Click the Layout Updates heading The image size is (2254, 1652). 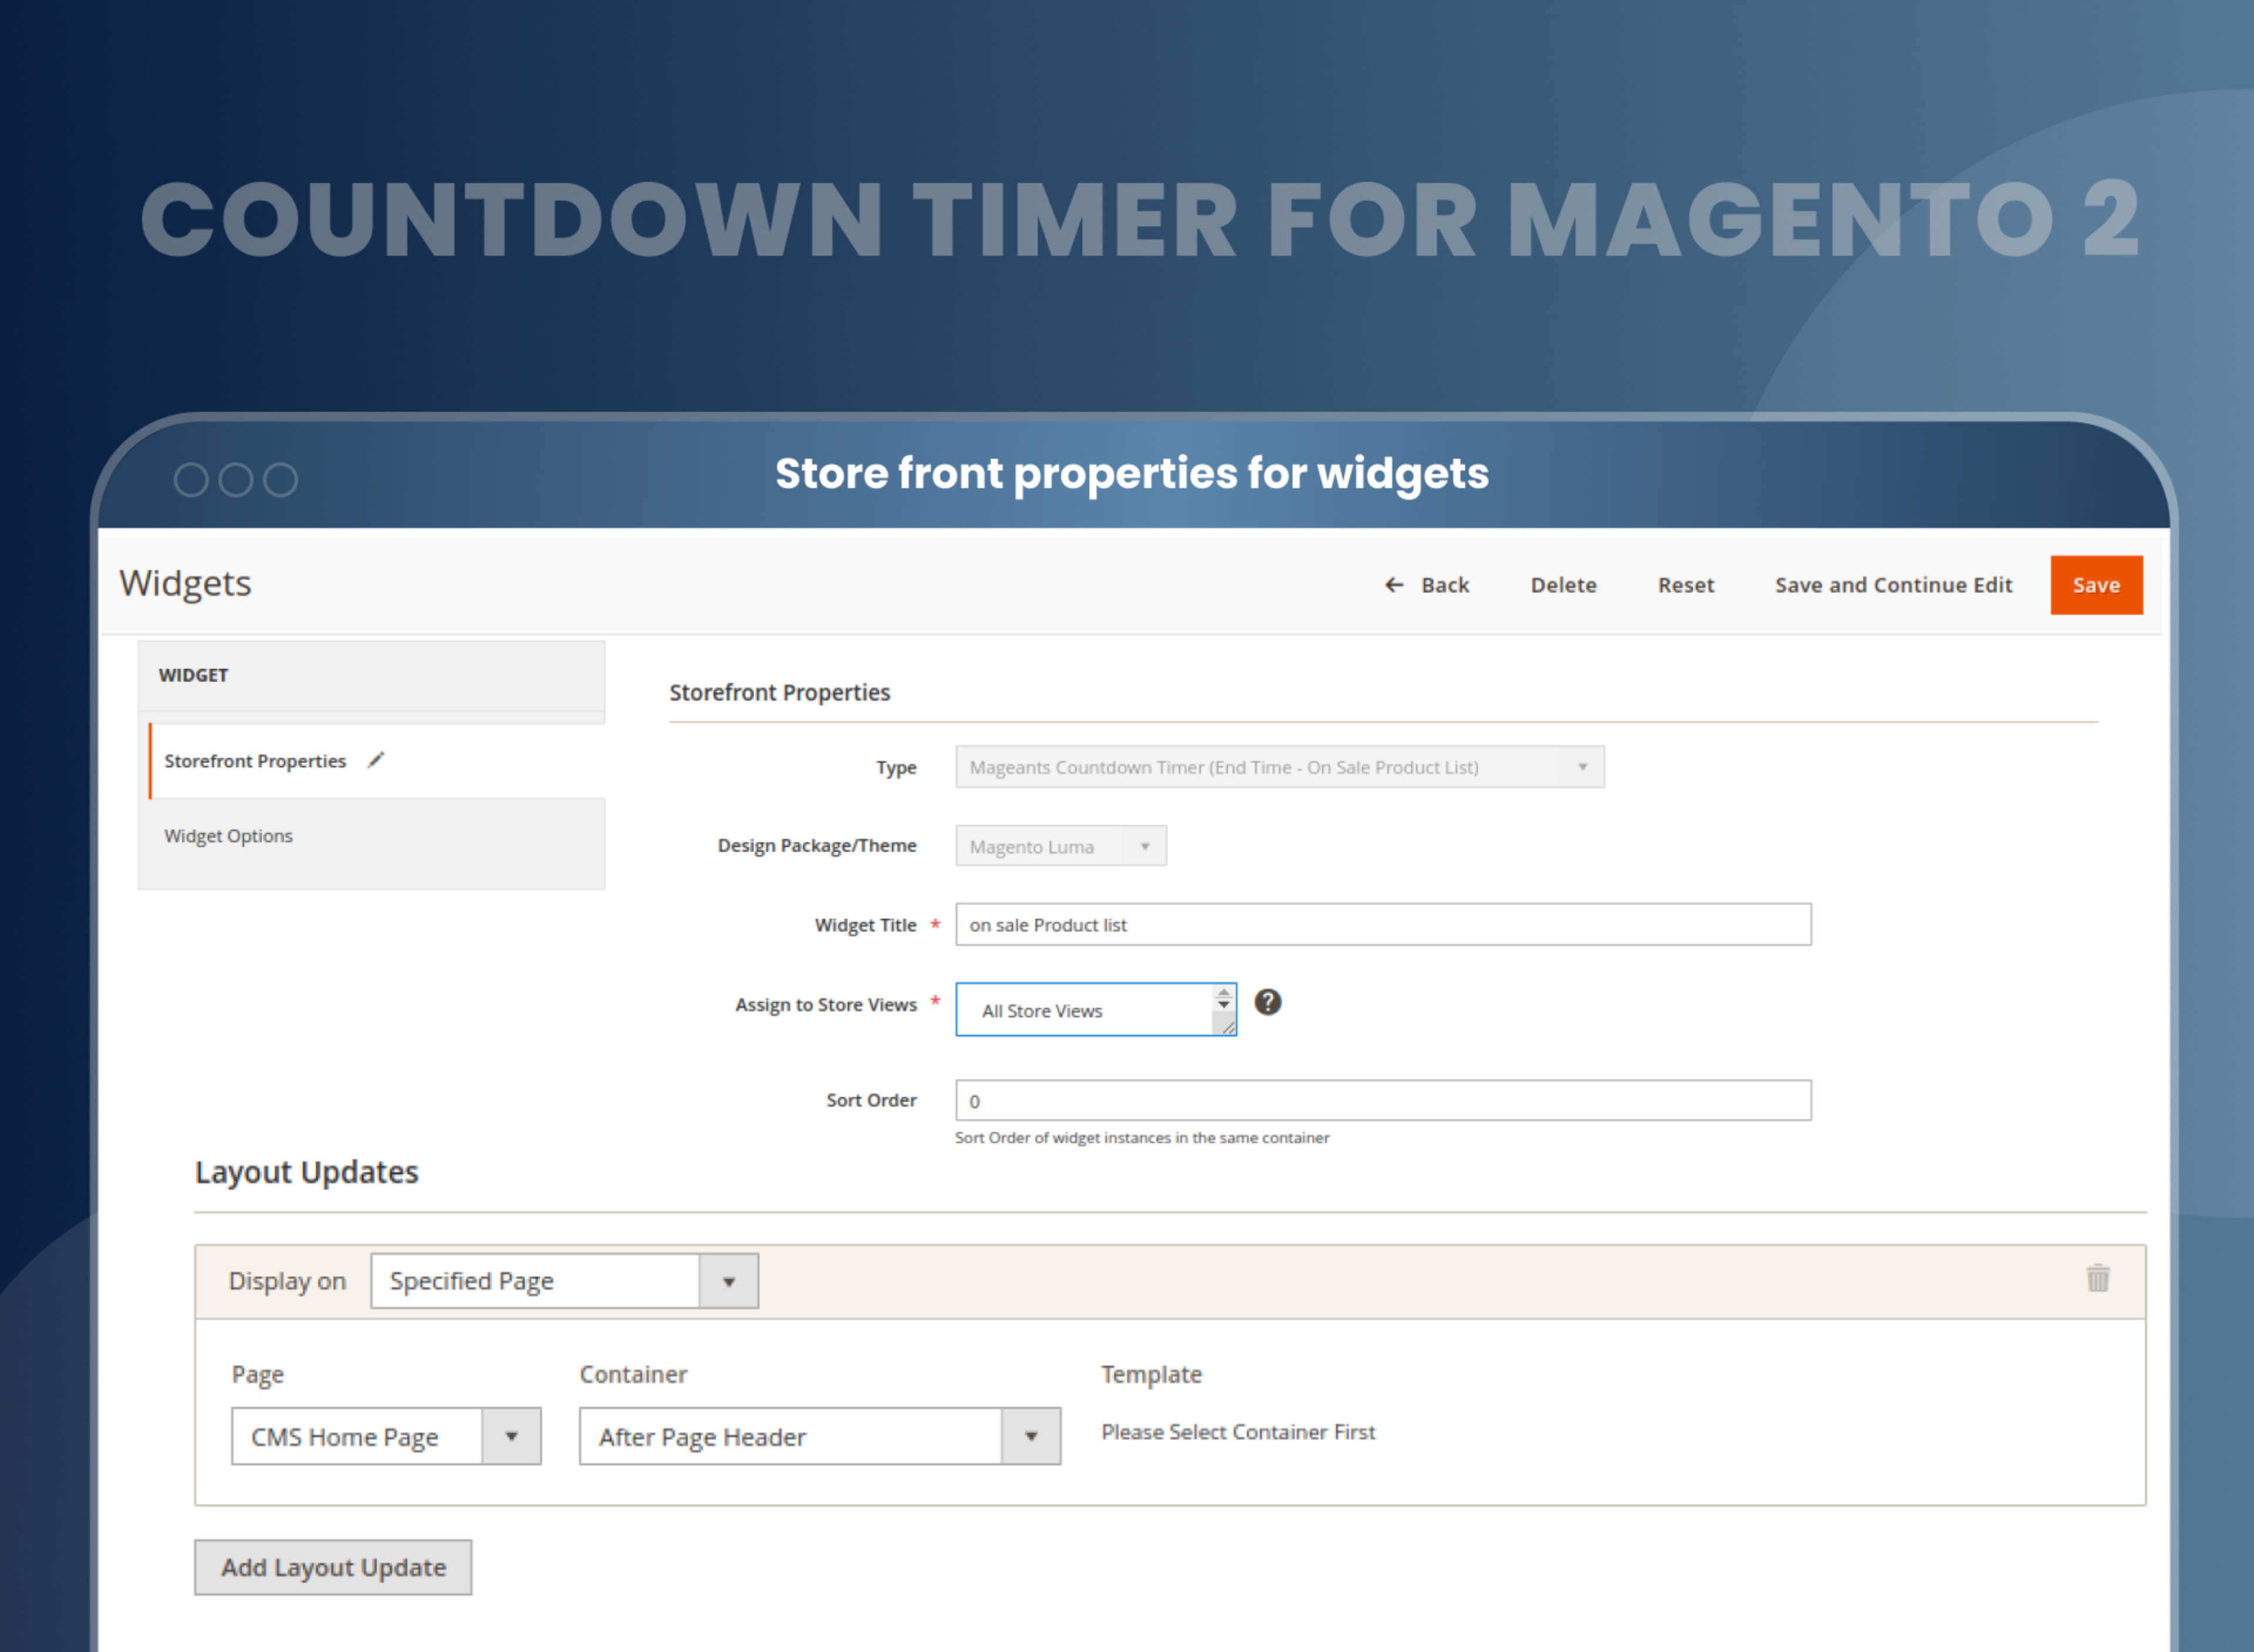click(306, 1172)
